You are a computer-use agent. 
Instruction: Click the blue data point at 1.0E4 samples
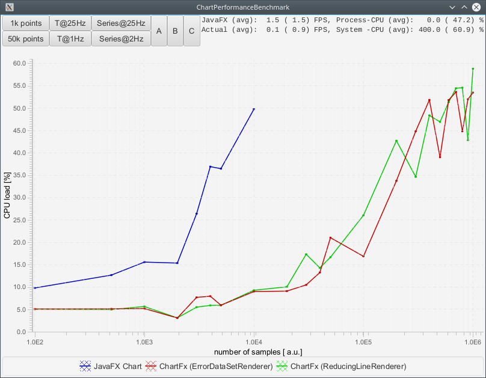click(x=254, y=109)
